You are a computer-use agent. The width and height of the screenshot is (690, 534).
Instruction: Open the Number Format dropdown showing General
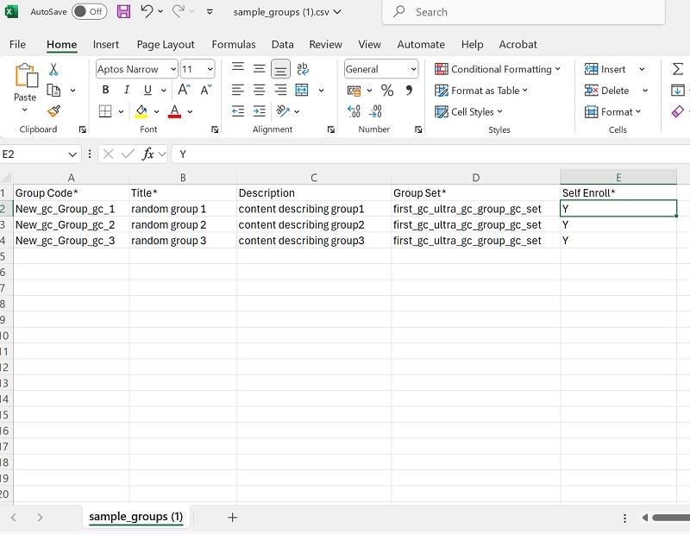point(380,68)
